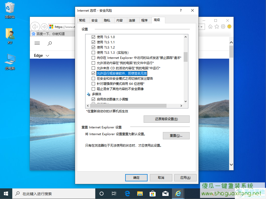Open the favorites star icon

217,27
